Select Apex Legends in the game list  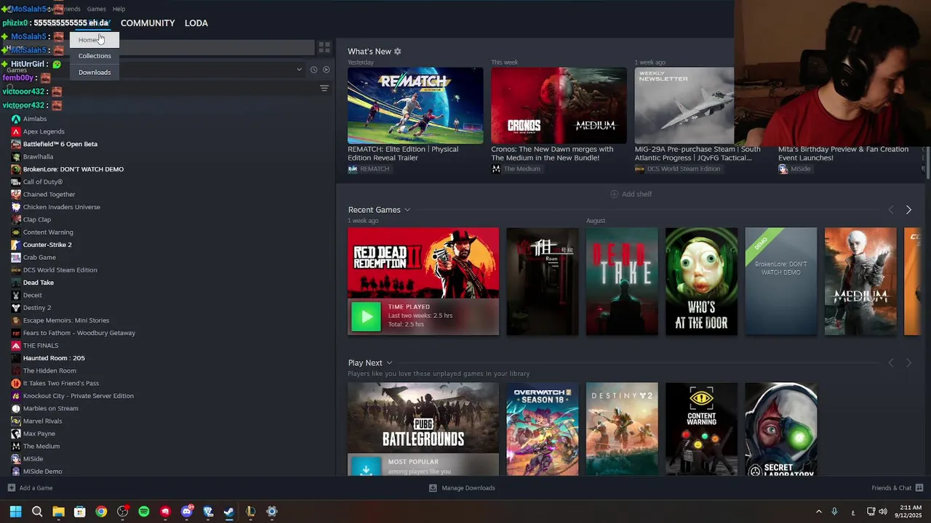pyautogui.click(x=44, y=131)
